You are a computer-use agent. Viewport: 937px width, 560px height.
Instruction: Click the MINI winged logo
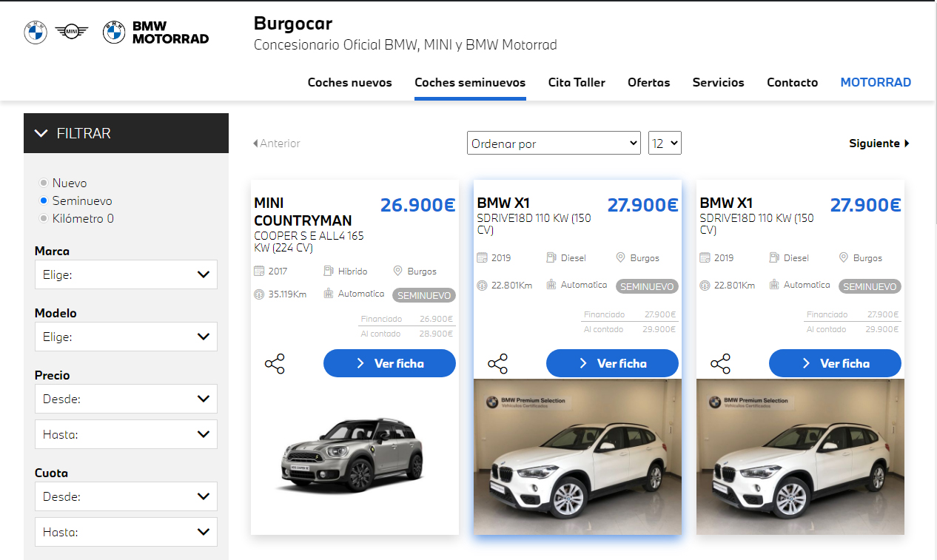[x=72, y=31]
